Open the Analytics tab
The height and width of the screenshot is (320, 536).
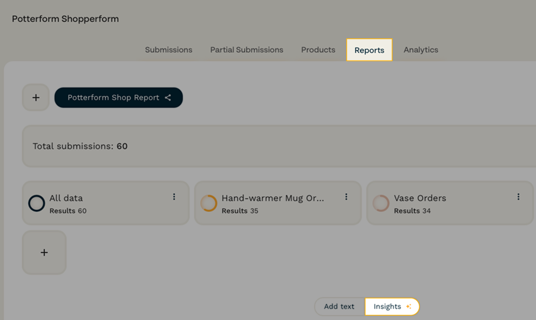pyautogui.click(x=421, y=50)
